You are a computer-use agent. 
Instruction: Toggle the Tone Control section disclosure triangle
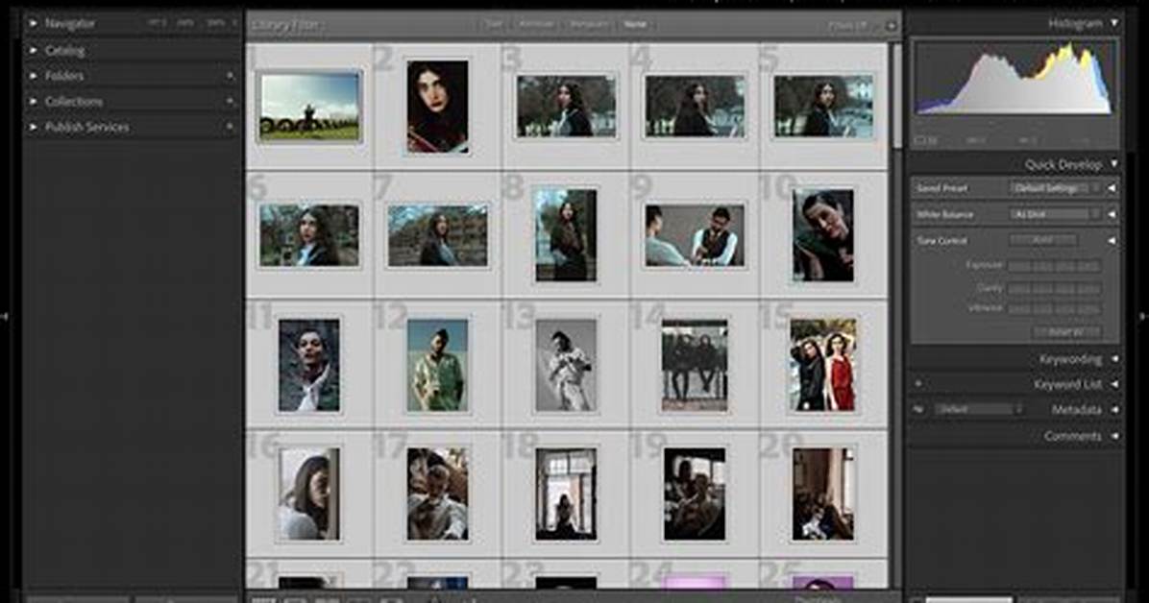(x=1112, y=240)
